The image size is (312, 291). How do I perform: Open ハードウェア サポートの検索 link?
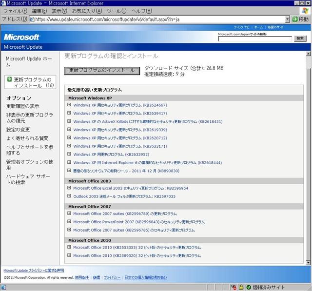tap(28, 179)
